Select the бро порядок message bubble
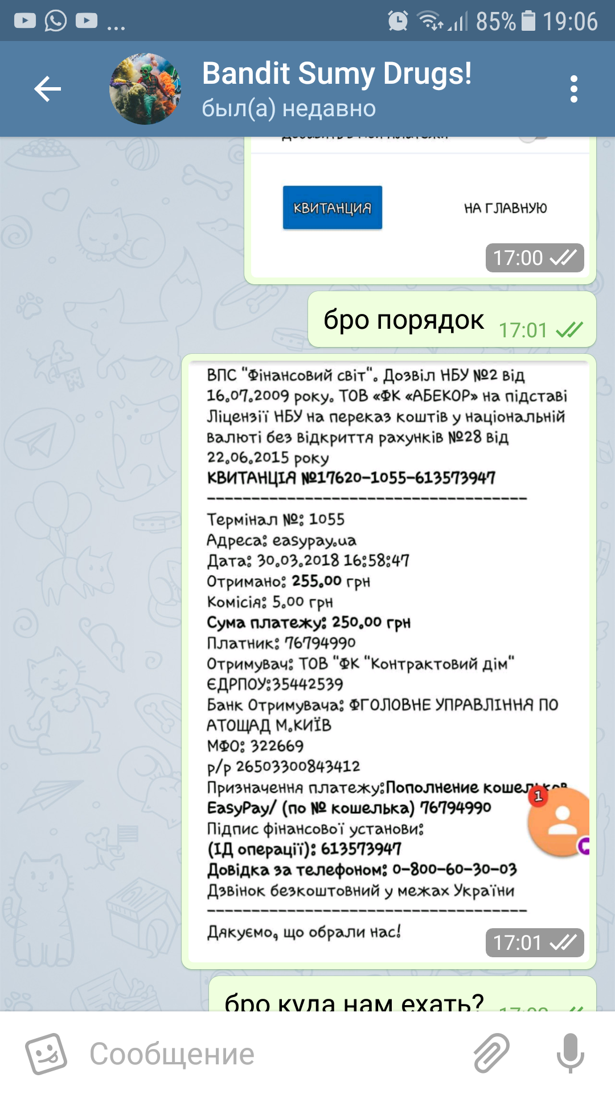 coord(452,320)
